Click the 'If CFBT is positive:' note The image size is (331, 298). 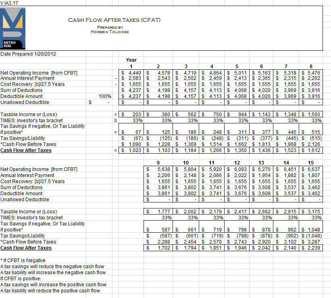(x=21, y=279)
